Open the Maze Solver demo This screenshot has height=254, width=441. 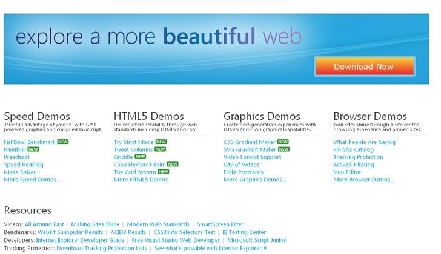[x=19, y=172]
